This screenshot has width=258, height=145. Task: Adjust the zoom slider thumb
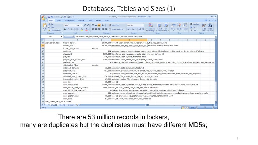point(205,107)
